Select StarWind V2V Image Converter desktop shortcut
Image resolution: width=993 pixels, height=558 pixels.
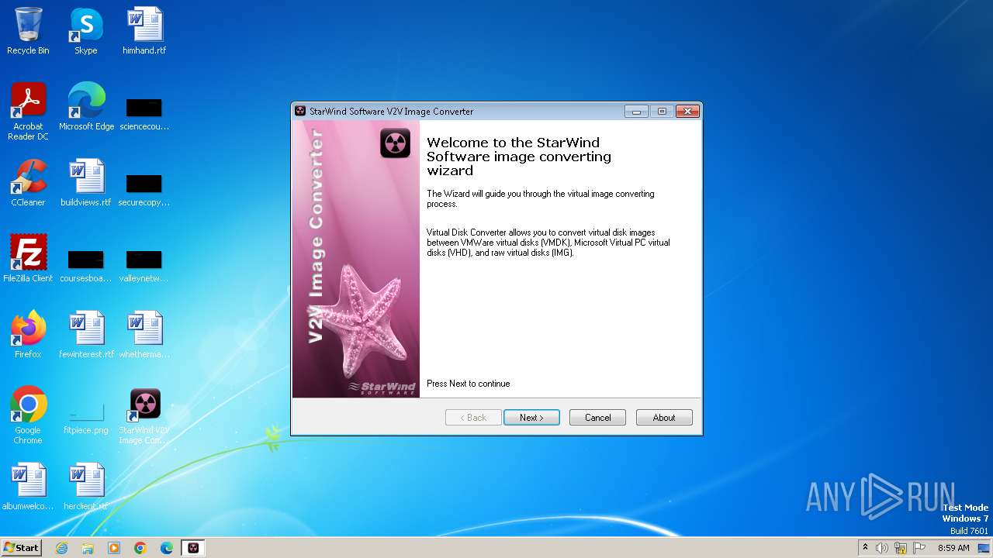[144, 415]
